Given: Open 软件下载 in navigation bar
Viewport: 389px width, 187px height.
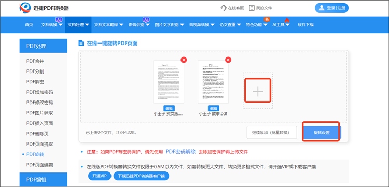Looking at the screenshot, I should (x=305, y=25).
